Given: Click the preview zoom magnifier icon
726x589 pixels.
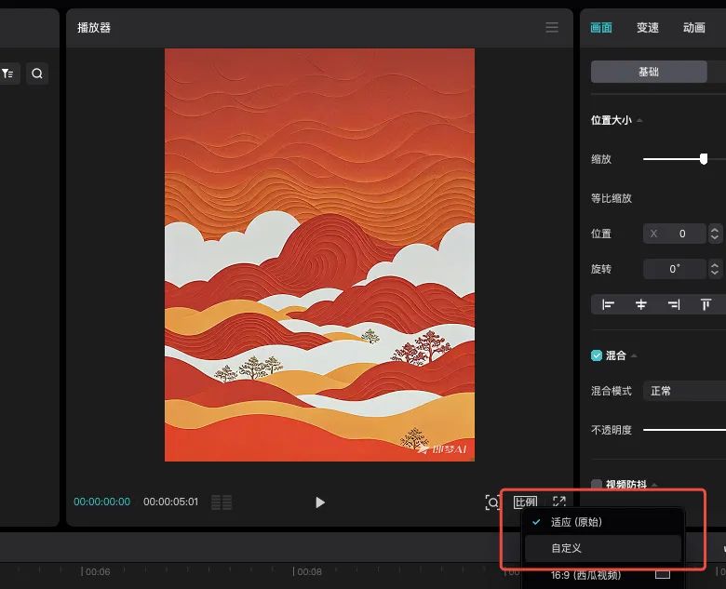Looking at the screenshot, I should pos(492,502).
